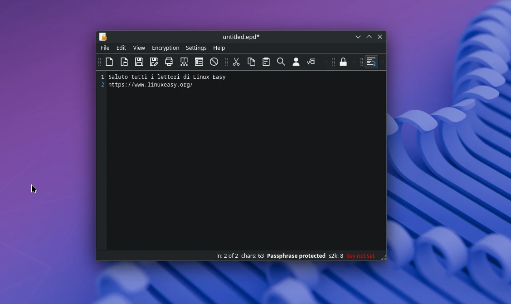The width and height of the screenshot is (511, 304).
Task: Open the file encryption properties icon
Action: click(199, 62)
